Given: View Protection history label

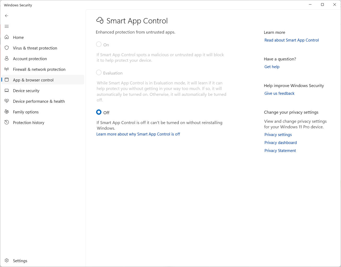Looking at the screenshot, I should (29, 122).
